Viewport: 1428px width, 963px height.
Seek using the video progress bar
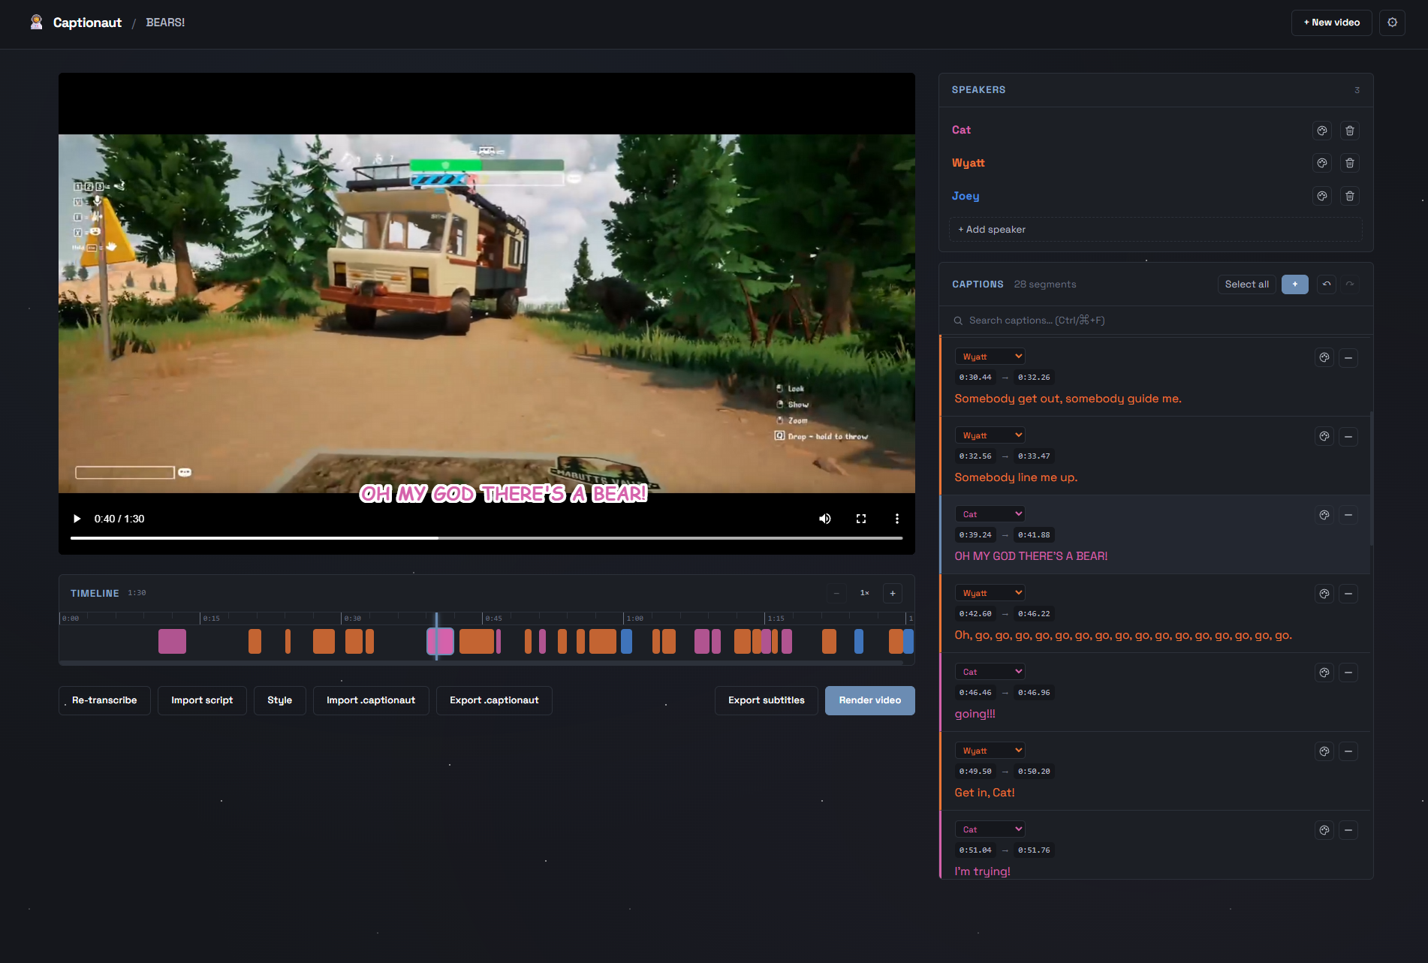point(487,538)
